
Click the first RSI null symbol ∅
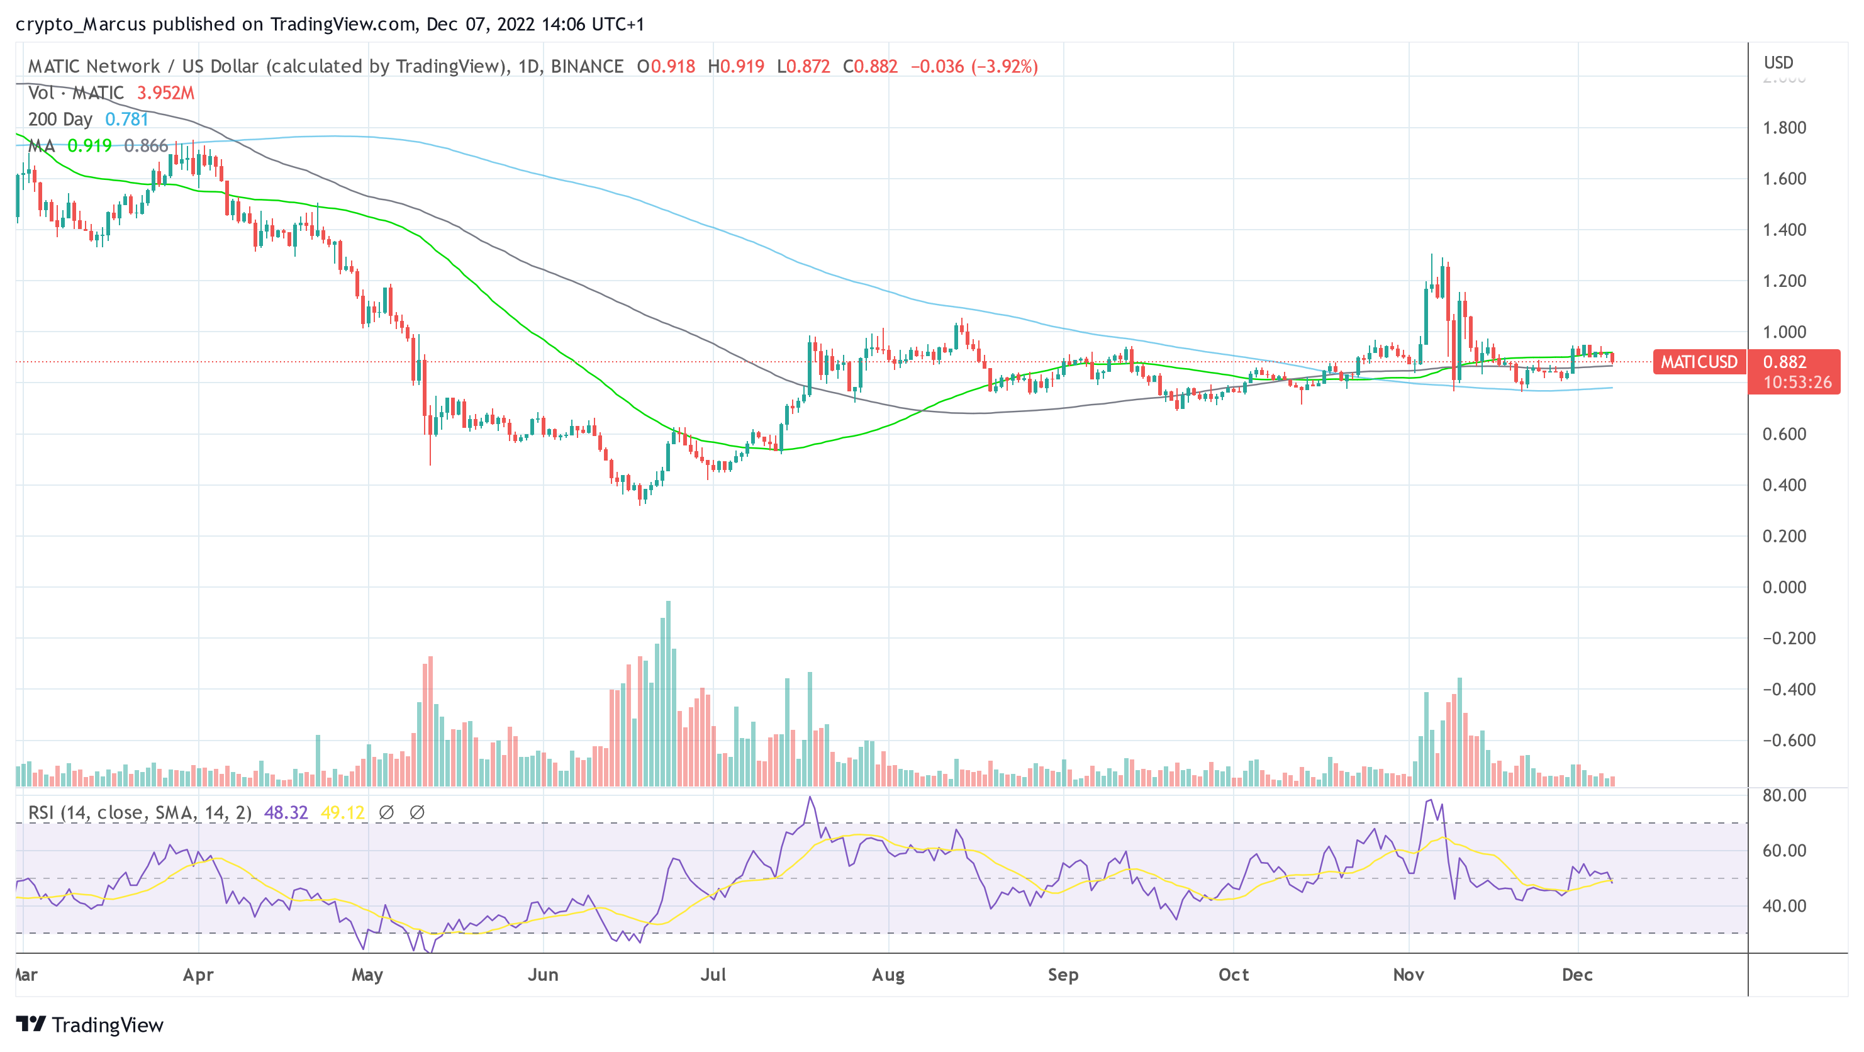tap(386, 812)
